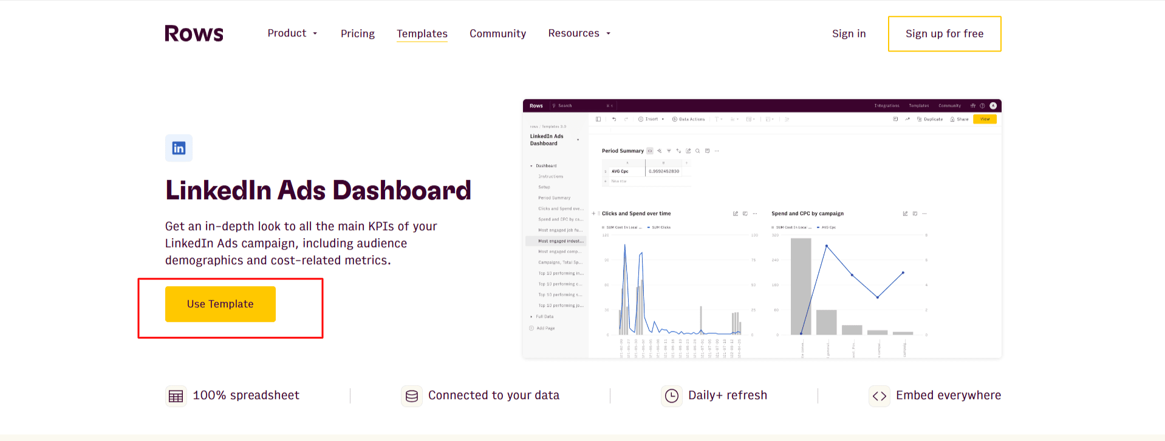This screenshot has width=1165, height=441.
Task: Click the Sign in link
Action: pos(849,33)
